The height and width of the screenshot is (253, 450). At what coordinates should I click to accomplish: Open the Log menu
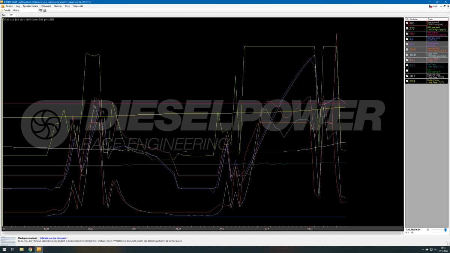pos(18,6)
